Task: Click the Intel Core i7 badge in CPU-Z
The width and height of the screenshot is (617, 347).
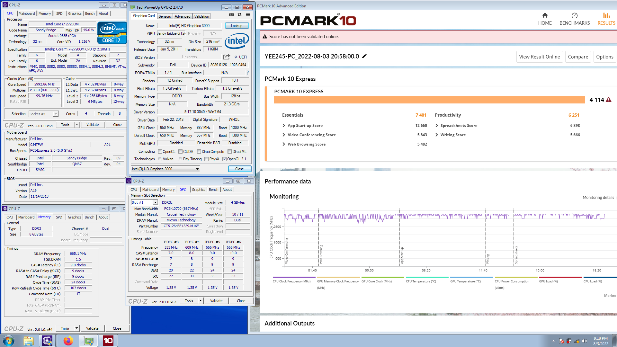Action: (x=112, y=32)
